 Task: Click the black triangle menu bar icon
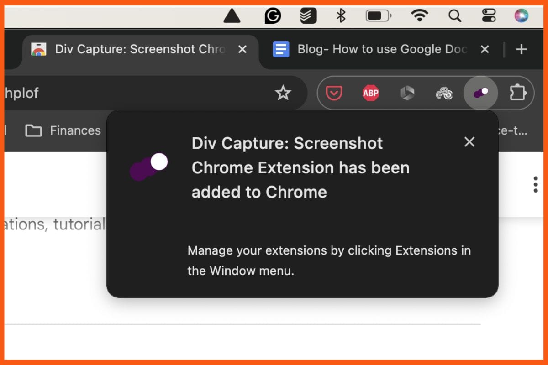[x=232, y=16]
